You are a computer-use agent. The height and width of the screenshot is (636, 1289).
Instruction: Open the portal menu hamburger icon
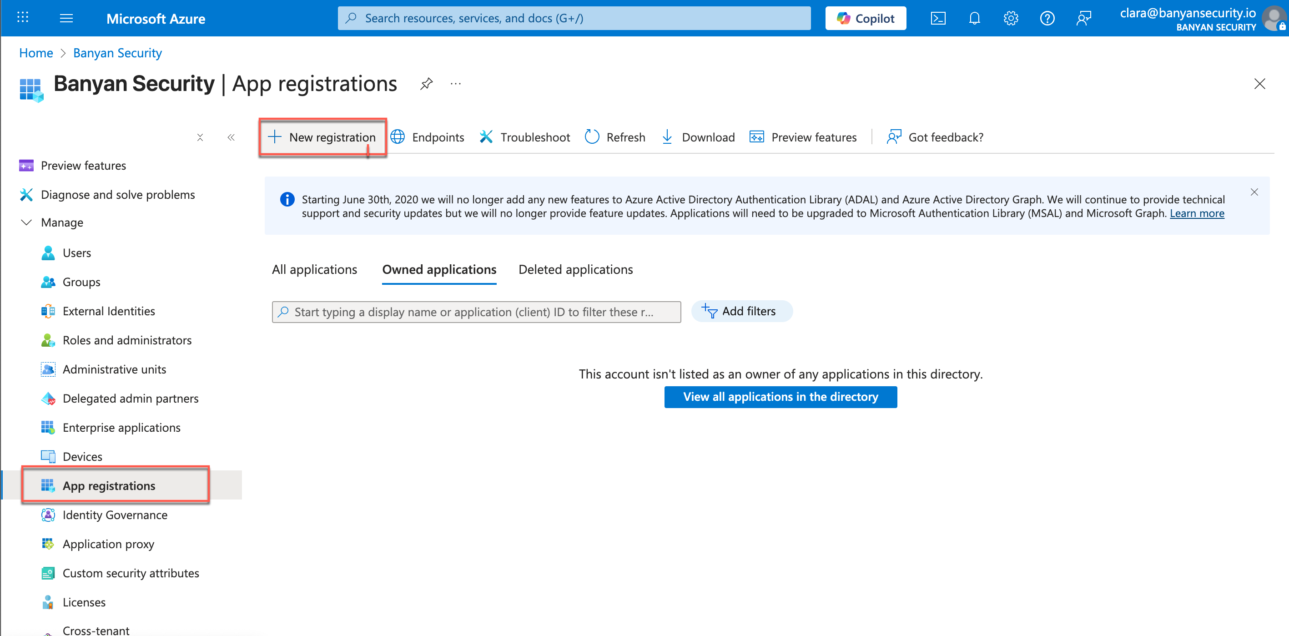66,19
